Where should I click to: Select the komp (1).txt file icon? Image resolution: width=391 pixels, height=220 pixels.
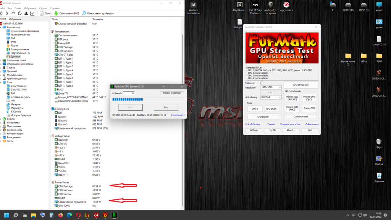click(x=379, y=41)
